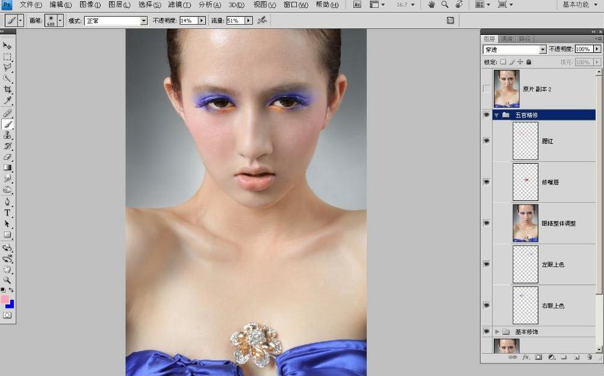Screen dimensions: 604x376
Task: Select the Eraser tool
Action: point(7,156)
